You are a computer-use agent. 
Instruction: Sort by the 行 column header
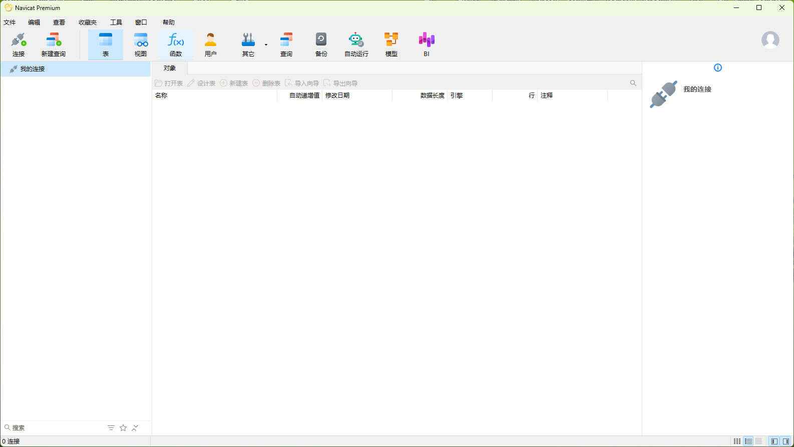tap(515, 95)
